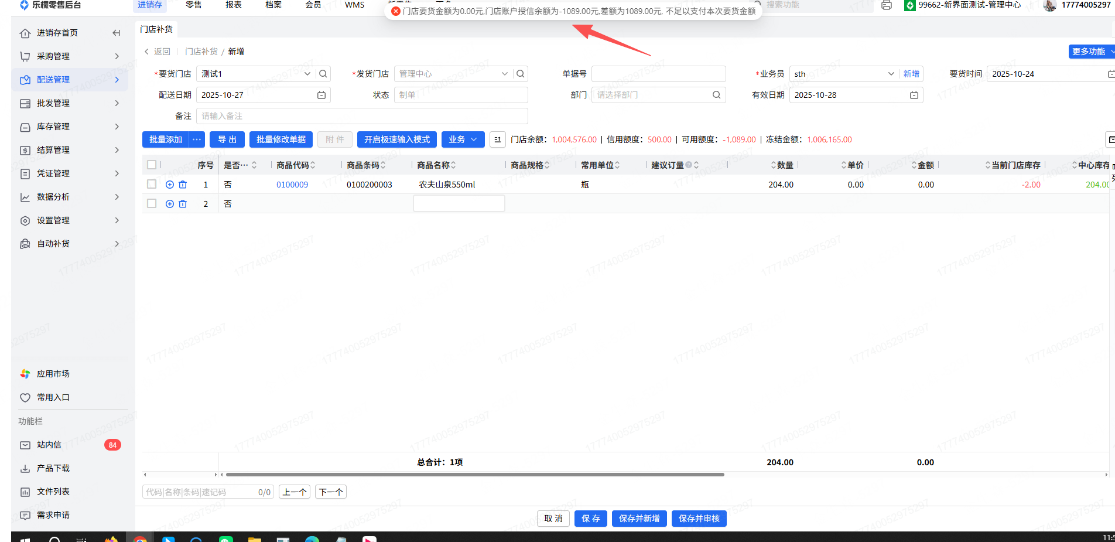Click the 取消 button
The width and height of the screenshot is (1115, 542).
point(553,519)
